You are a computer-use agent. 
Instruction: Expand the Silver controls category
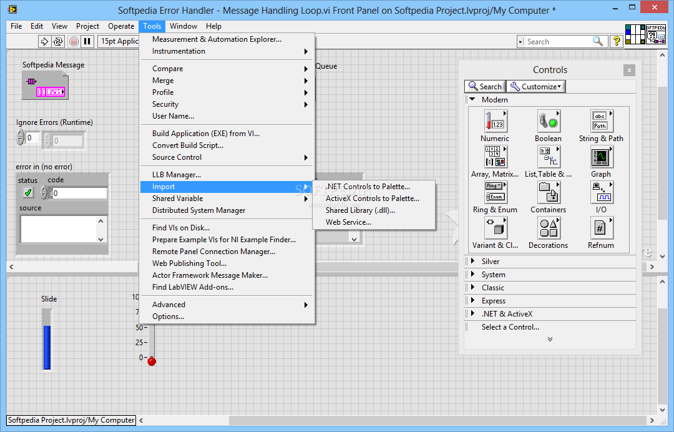point(473,262)
